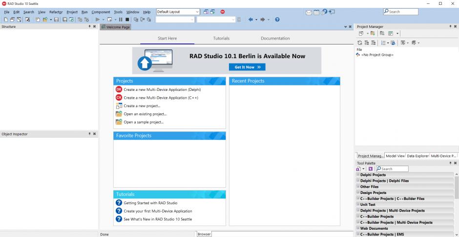Click the Stop (black square) toolbar icon
Viewport: 459px width, 237px height.
tap(127, 20)
